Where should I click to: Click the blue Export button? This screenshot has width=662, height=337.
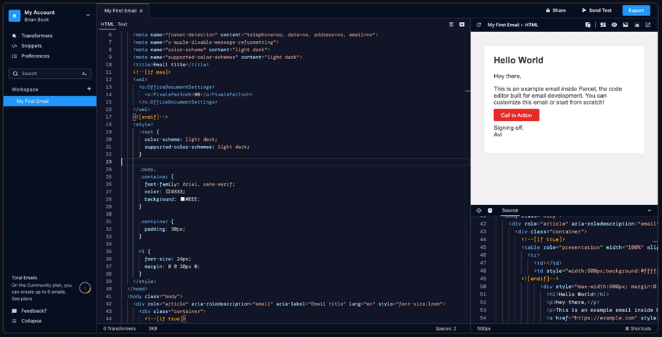(x=636, y=10)
